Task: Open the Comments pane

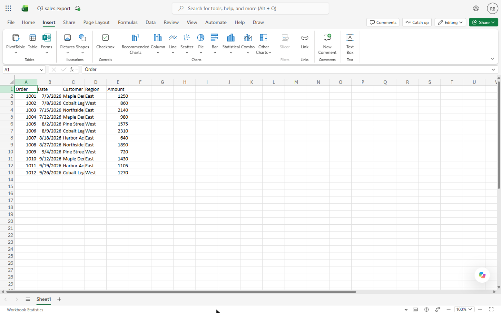Action: (383, 22)
